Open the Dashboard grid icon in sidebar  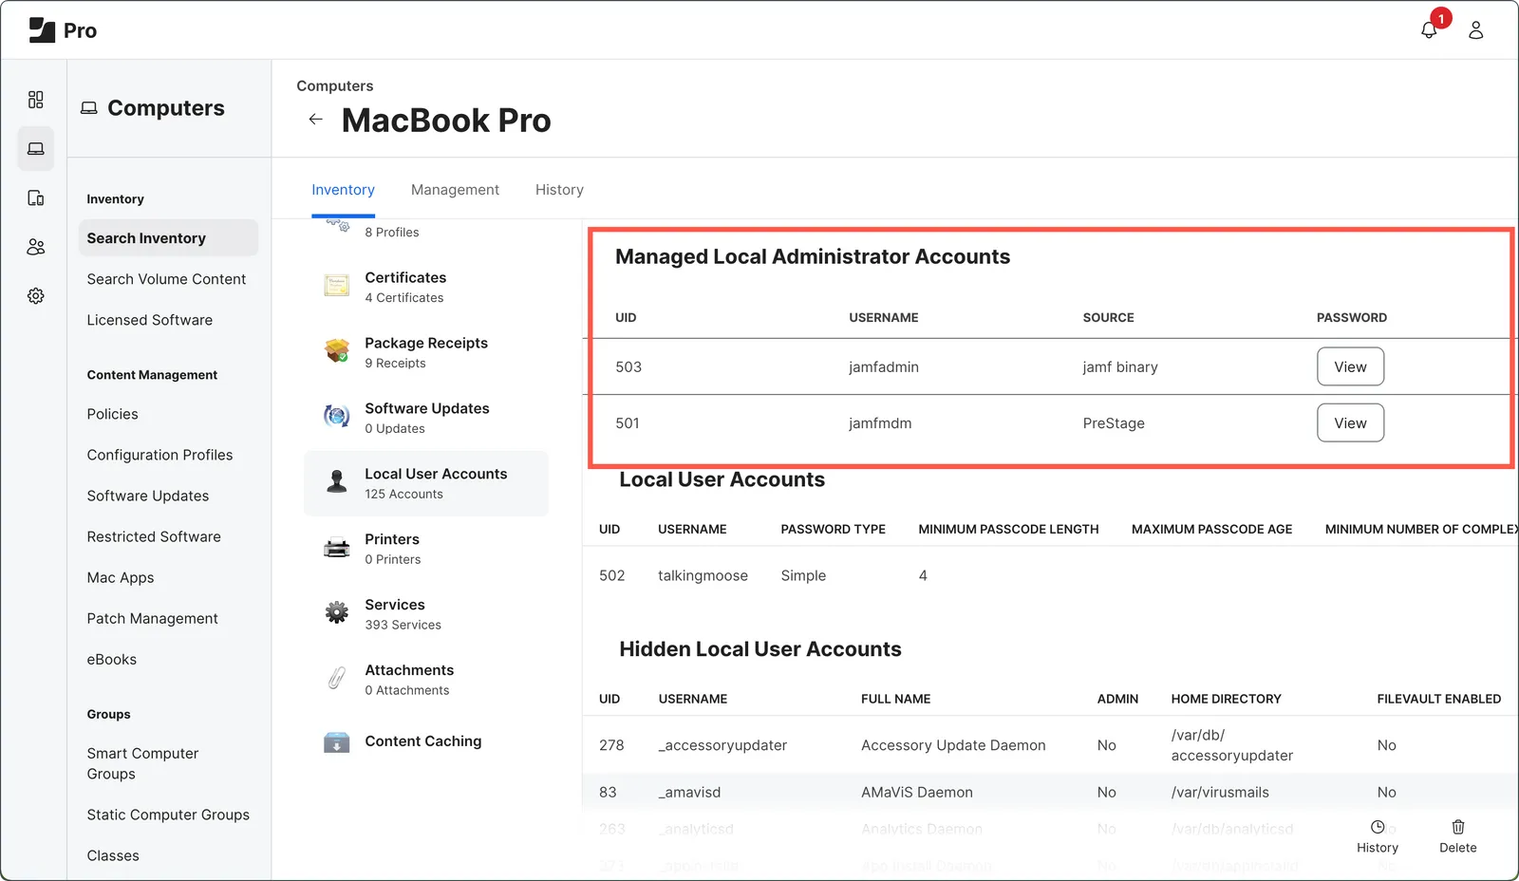coord(35,99)
